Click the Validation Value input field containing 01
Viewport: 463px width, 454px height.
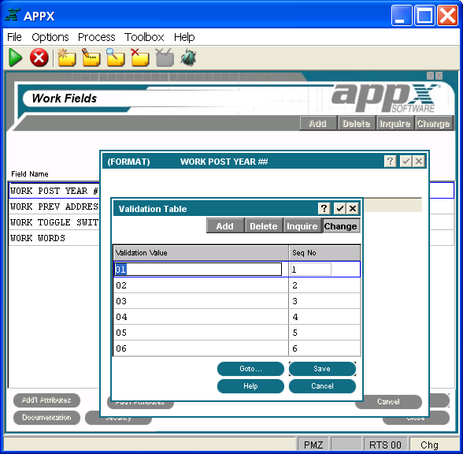[x=198, y=270]
